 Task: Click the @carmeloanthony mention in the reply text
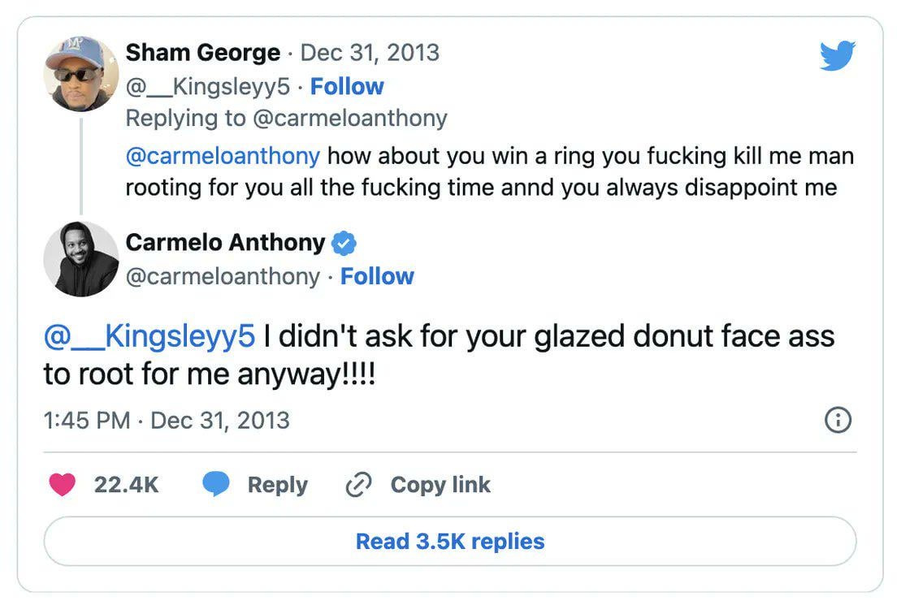click(x=223, y=155)
